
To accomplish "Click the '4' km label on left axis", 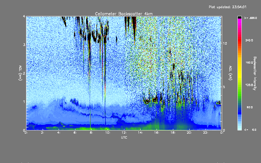I will tap(24, 17).
